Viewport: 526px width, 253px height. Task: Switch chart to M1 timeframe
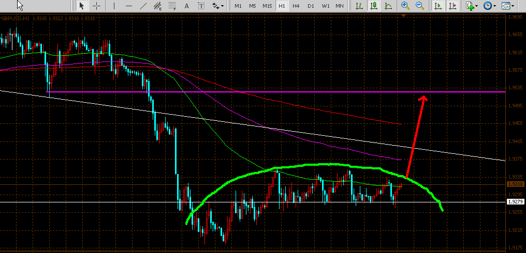[238, 6]
